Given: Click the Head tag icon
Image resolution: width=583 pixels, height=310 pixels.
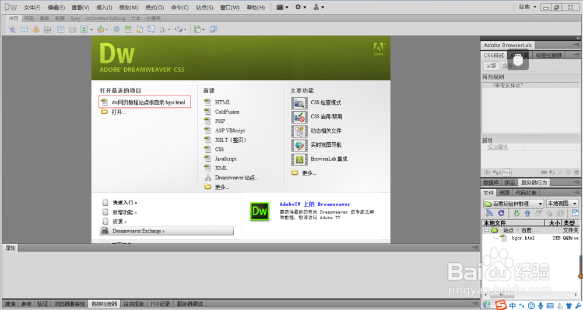Looking at the screenshot, I should [163, 29].
